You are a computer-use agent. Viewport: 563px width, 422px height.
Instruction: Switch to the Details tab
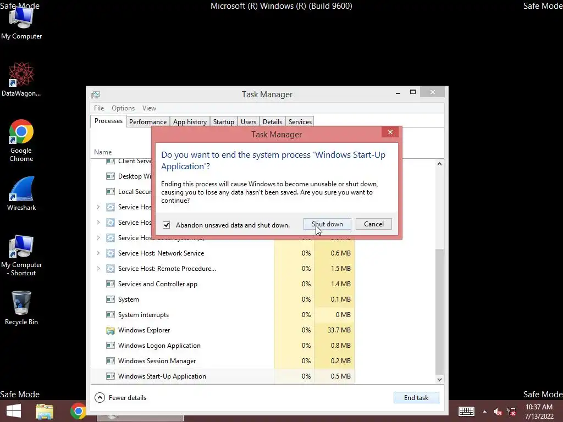click(273, 122)
